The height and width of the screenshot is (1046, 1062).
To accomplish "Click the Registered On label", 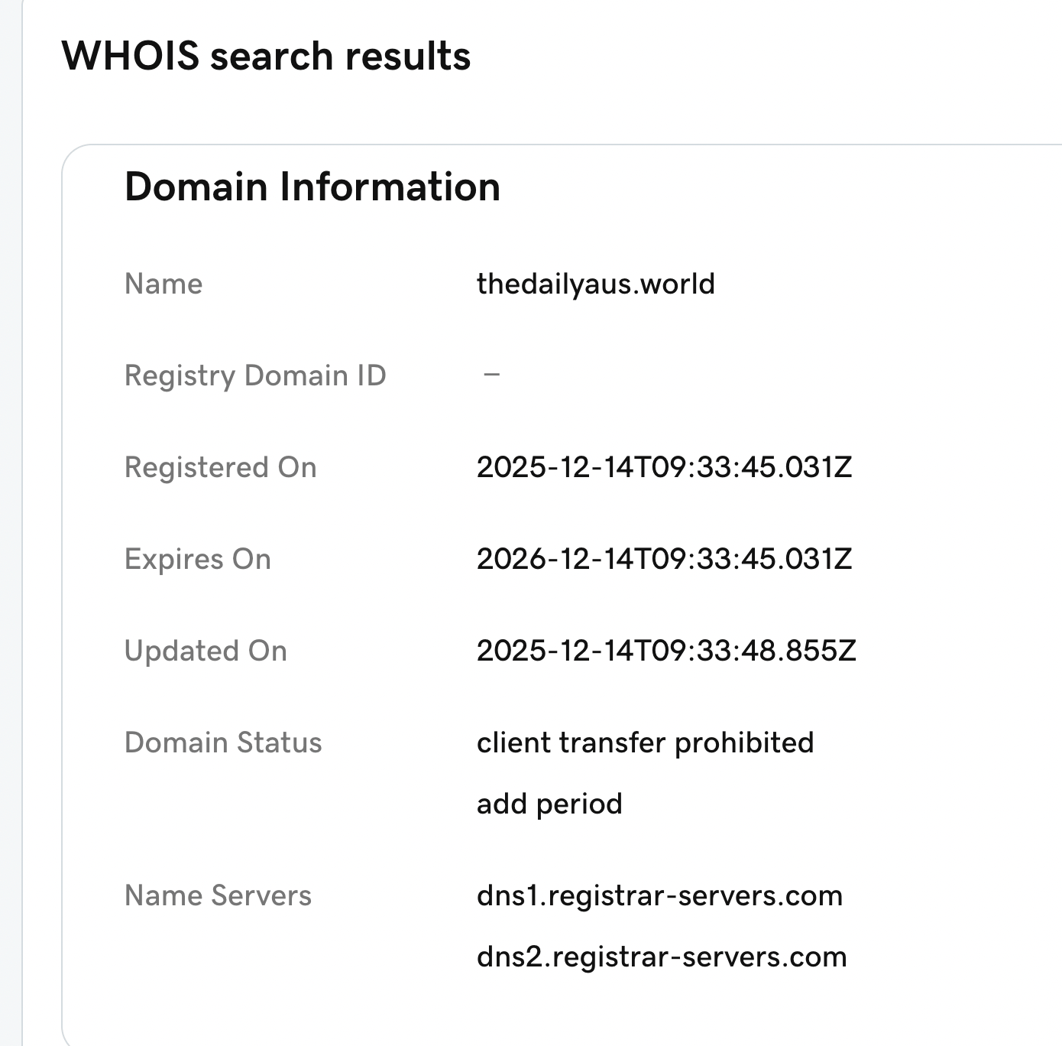I will (220, 467).
